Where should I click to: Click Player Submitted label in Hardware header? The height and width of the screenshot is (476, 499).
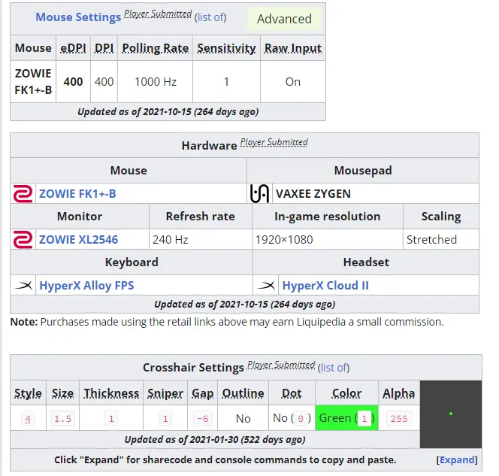(x=274, y=142)
